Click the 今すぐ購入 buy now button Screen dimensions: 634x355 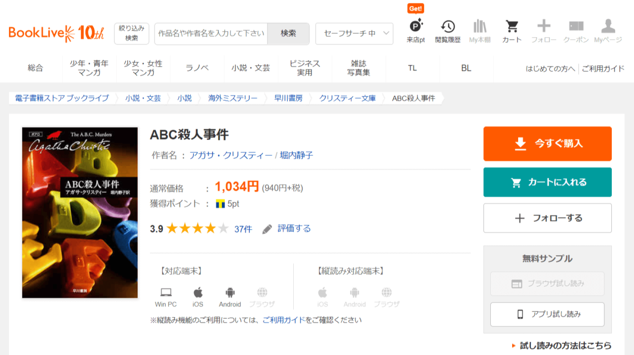[547, 144]
